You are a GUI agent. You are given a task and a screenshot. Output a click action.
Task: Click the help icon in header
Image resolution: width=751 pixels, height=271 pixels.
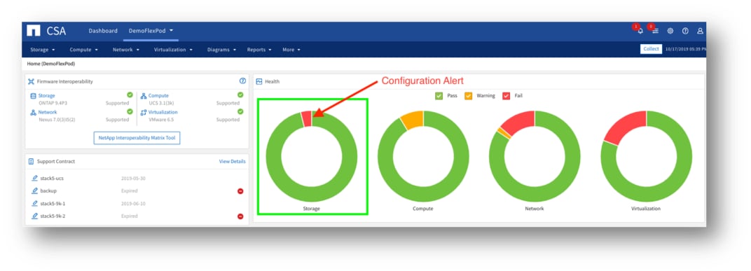click(685, 31)
